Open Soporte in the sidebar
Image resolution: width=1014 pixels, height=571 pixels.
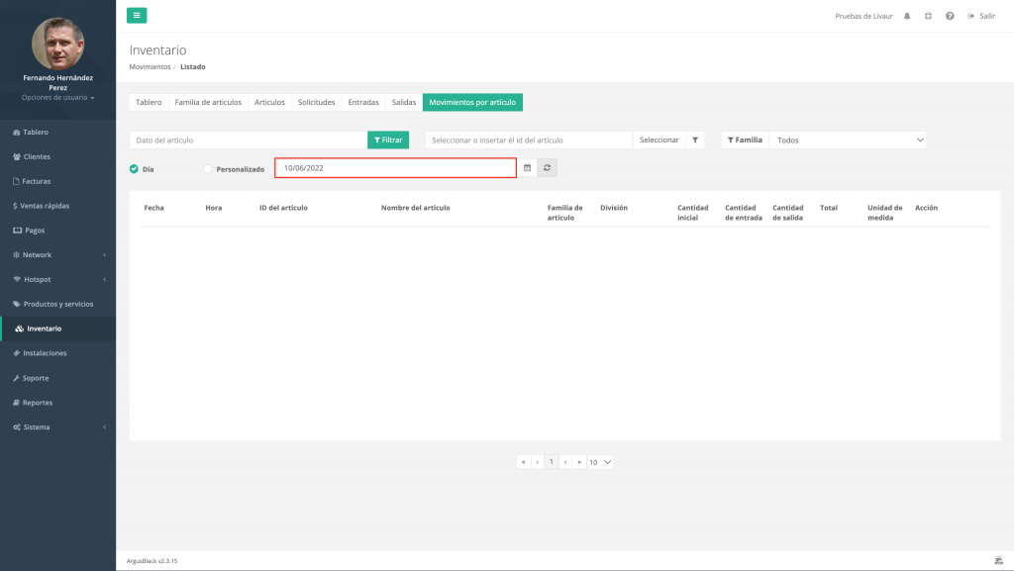58,378
